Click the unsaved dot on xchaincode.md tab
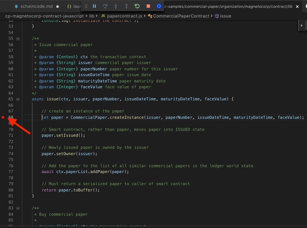 point(58,7)
